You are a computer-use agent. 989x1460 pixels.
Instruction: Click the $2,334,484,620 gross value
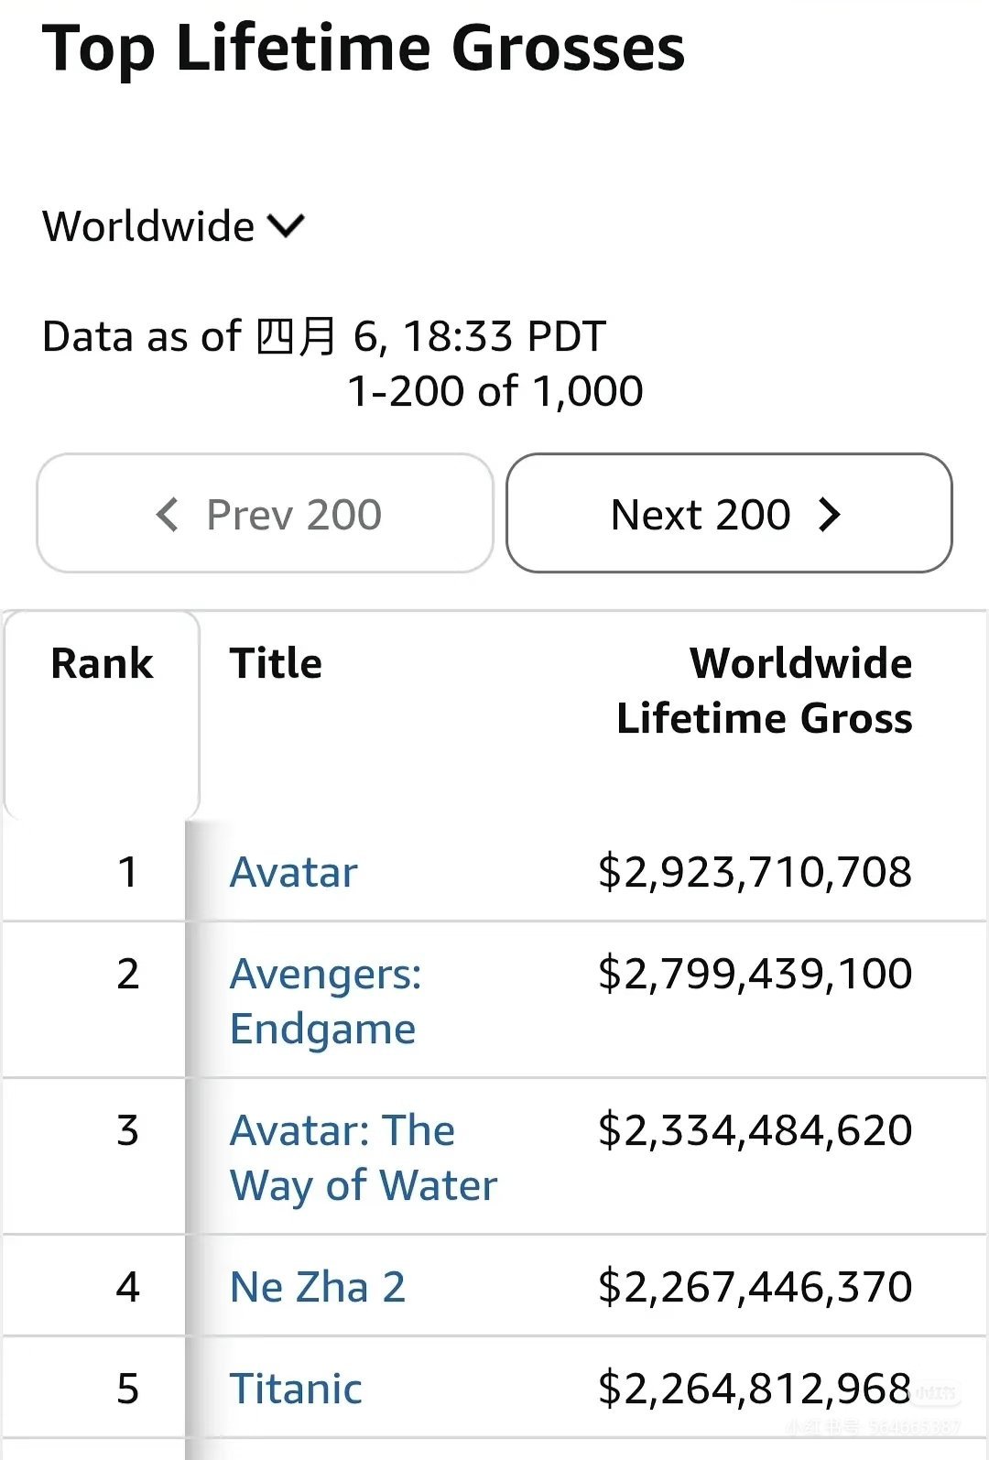pos(755,1130)
